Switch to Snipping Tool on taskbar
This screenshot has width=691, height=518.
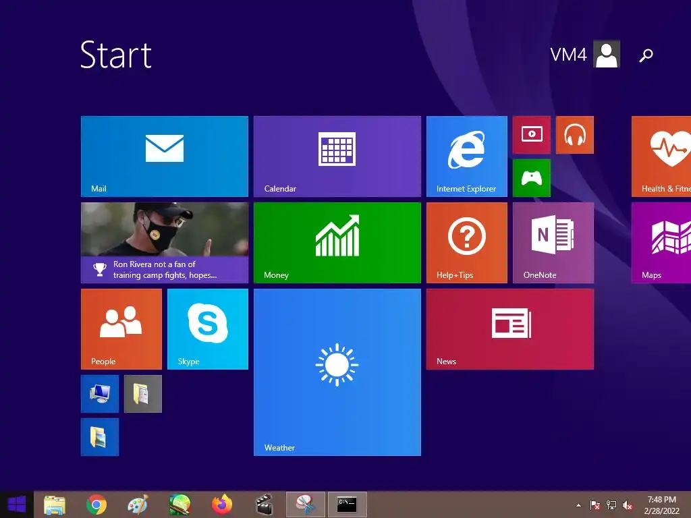click(306, 505)
